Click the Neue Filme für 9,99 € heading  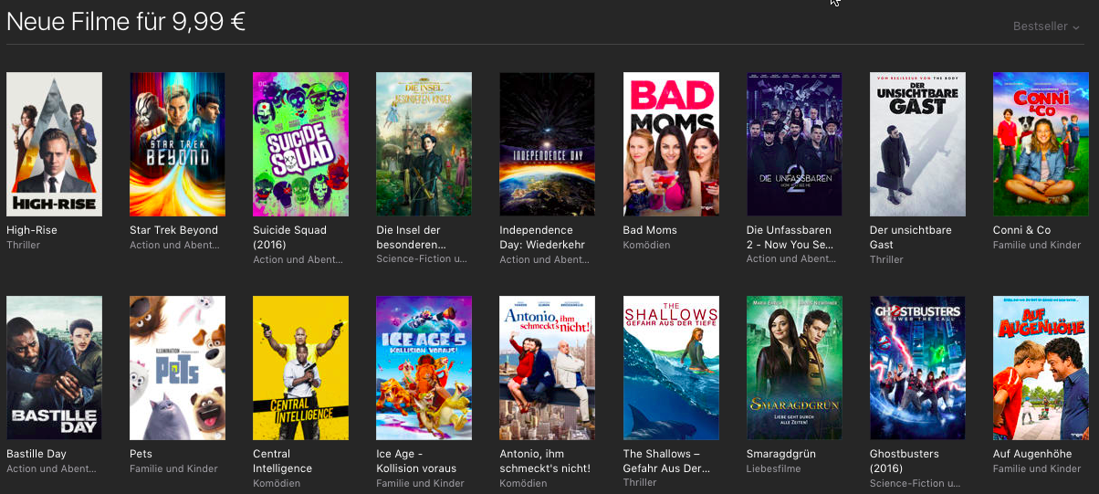tap(126, 22)
